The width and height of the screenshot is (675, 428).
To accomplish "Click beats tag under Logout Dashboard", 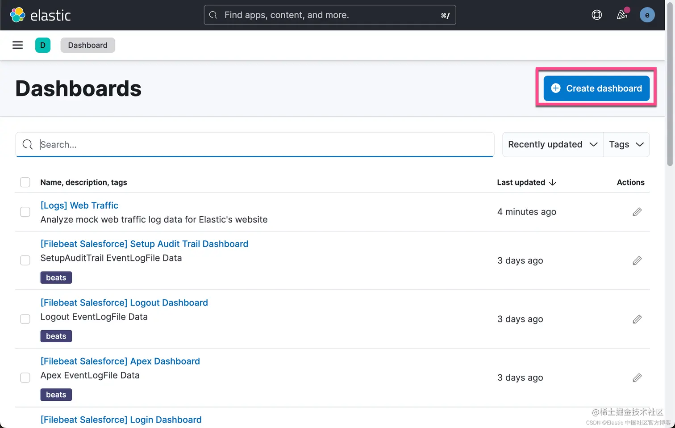I will 56,336.
